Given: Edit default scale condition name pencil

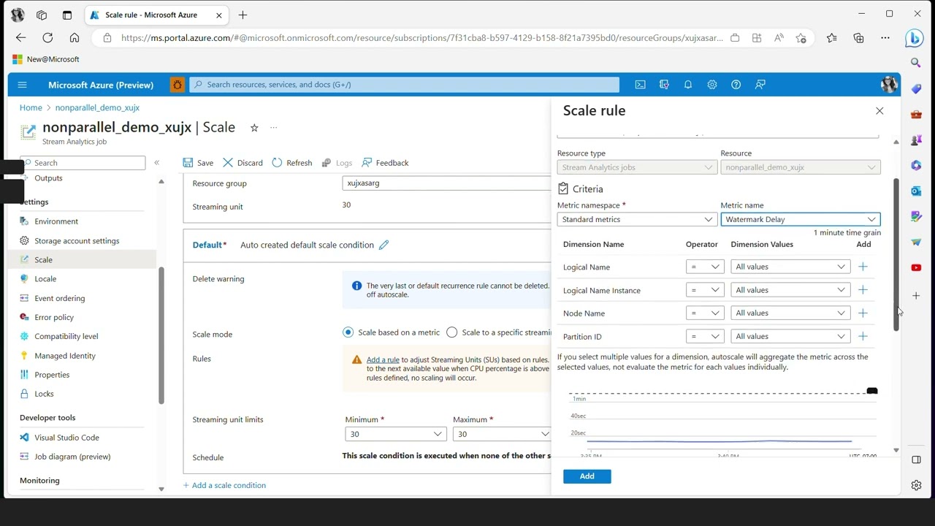Looking at the screenshot, I should (x=383, y=245).
